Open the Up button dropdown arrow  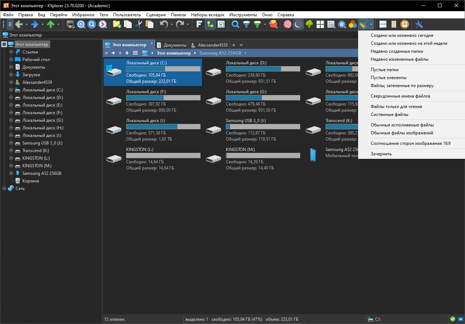(x=58, y=25)
